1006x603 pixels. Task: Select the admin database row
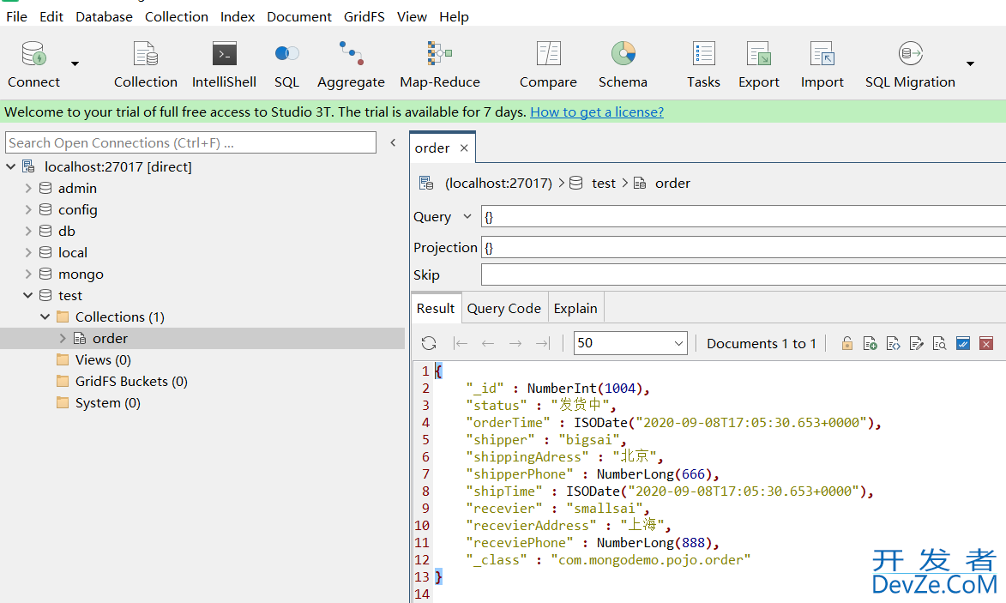click(77, 189)
